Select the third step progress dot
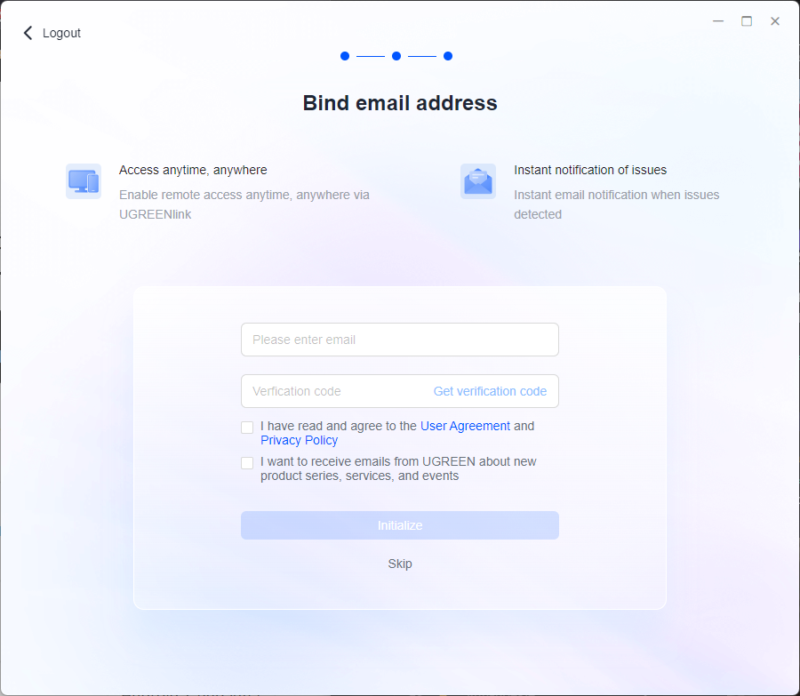Image resolution: width=800 pixels, height=696 pixels. tap(448, 56)
